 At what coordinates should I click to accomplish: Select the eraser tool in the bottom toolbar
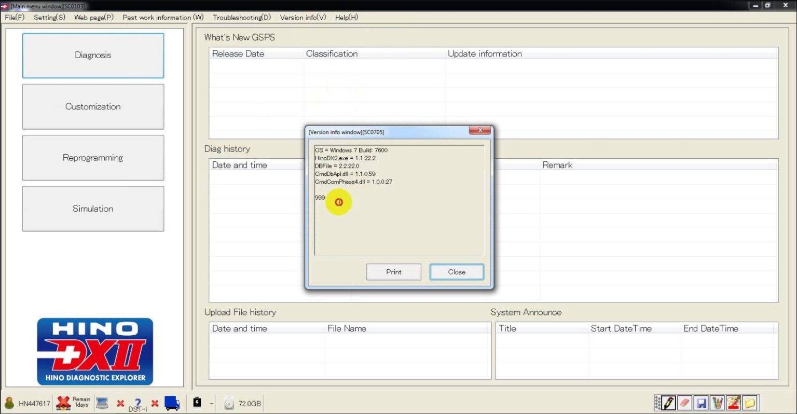(684, 403)
